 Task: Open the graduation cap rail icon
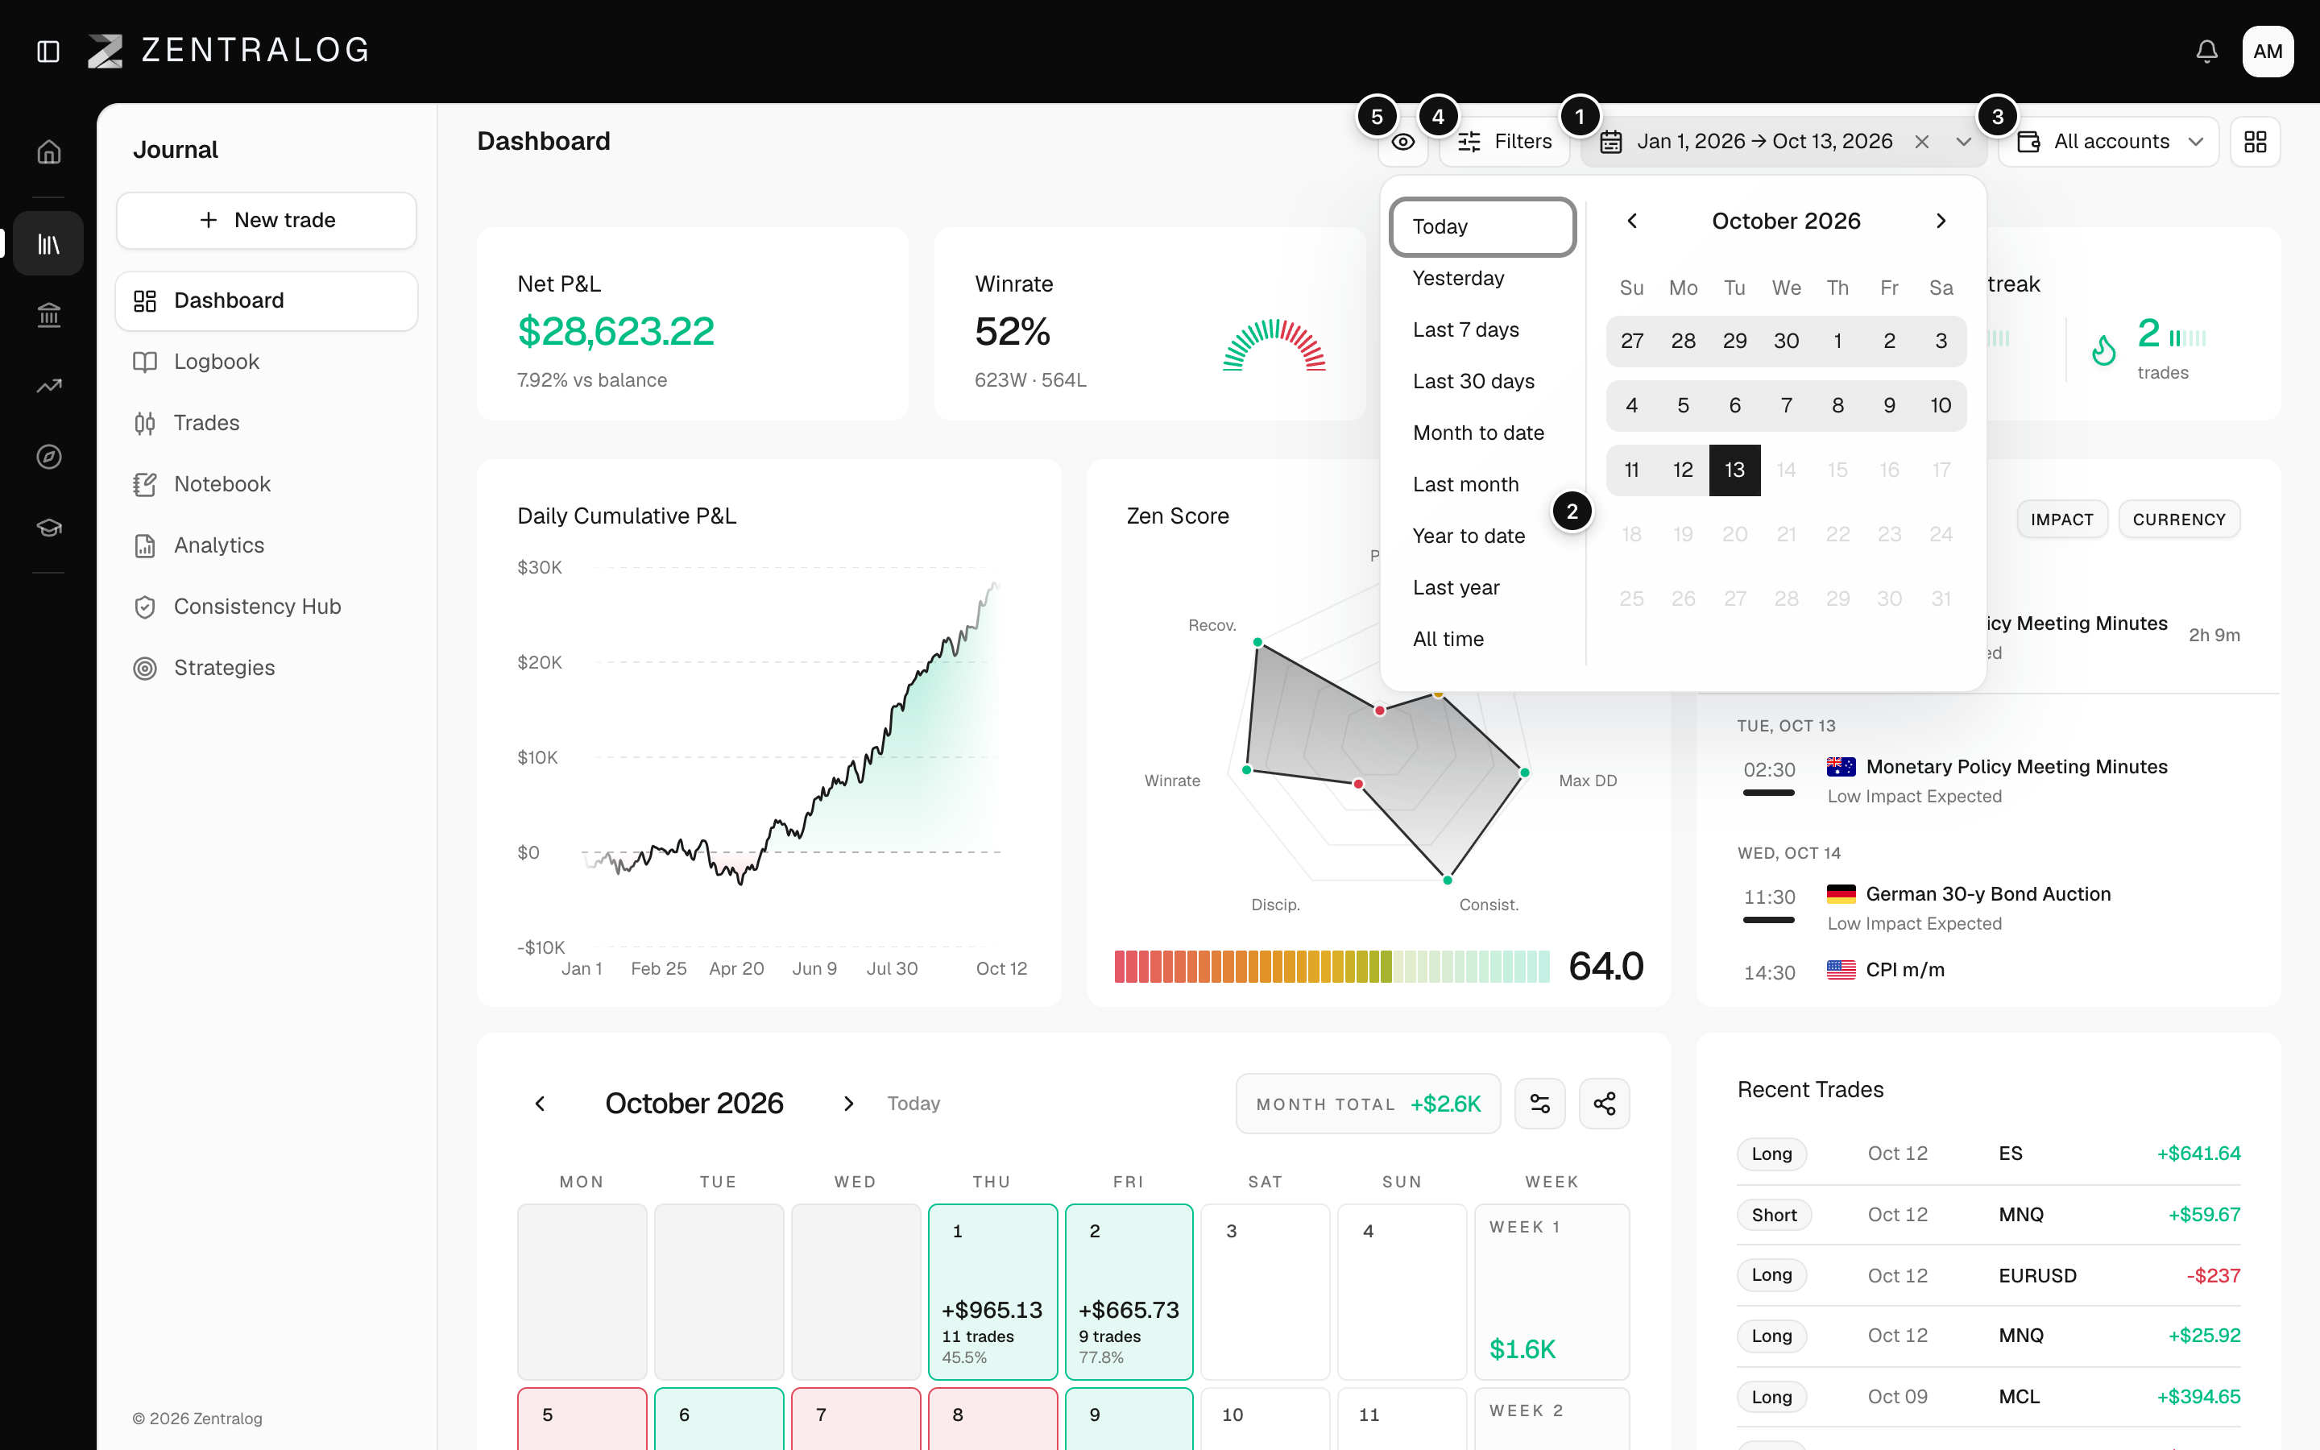[x=49, y=528]
